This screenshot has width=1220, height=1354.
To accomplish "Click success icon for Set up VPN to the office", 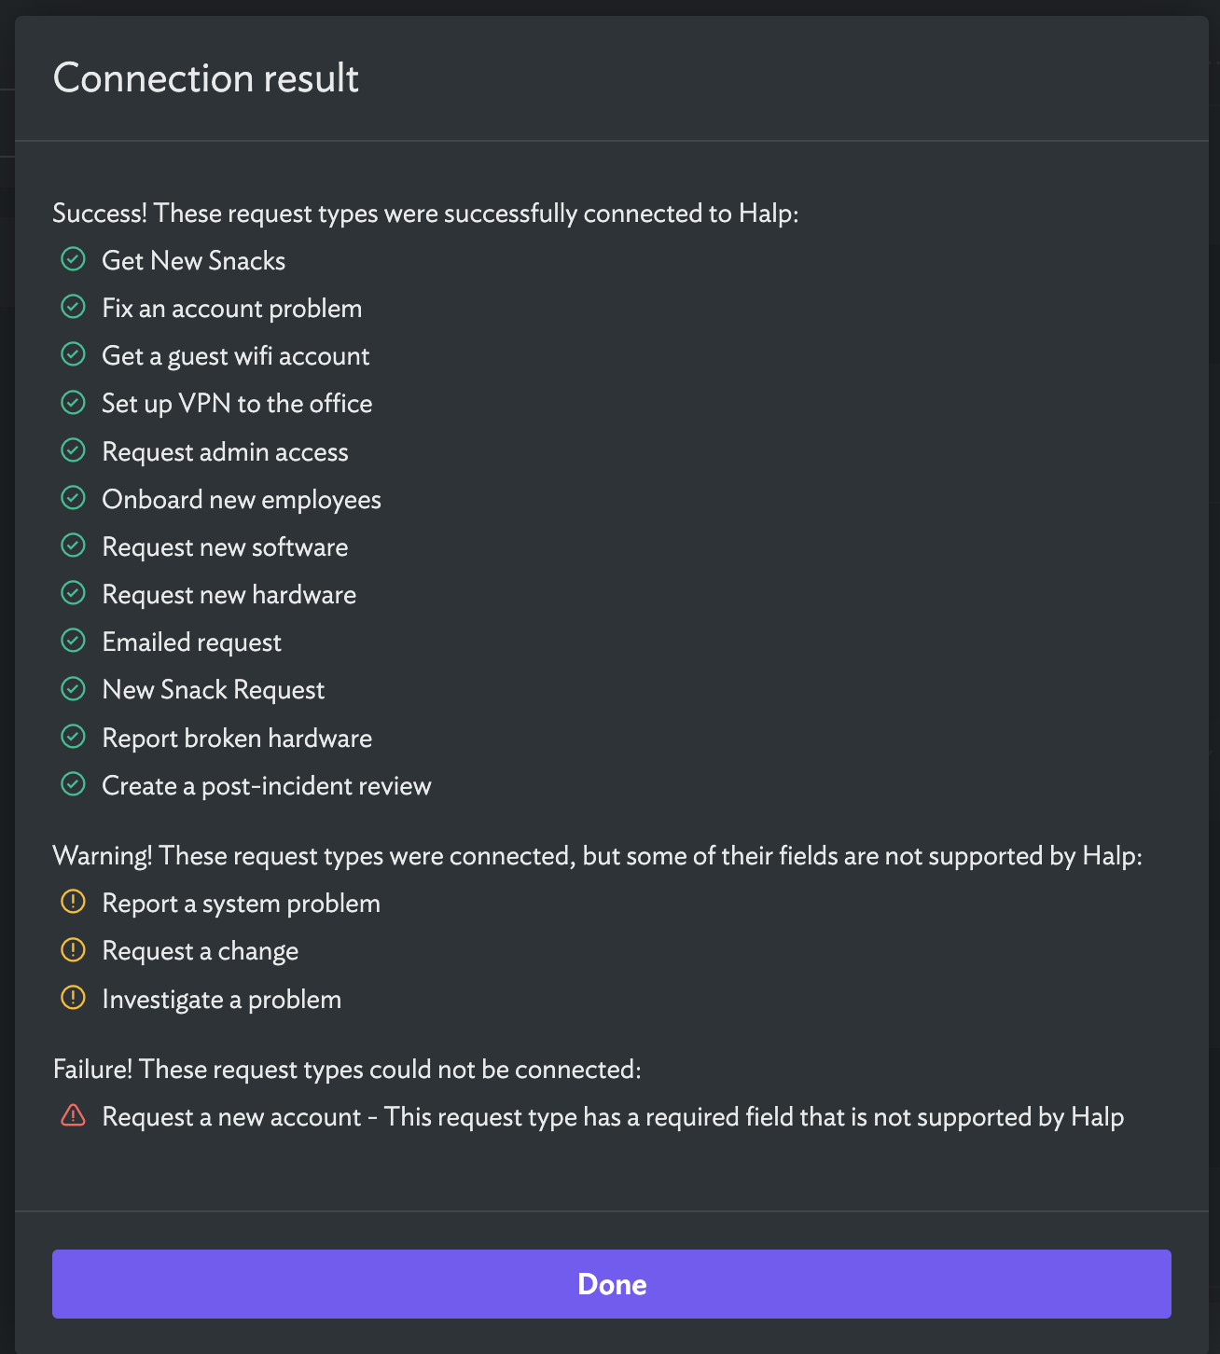I will [73, 402].
